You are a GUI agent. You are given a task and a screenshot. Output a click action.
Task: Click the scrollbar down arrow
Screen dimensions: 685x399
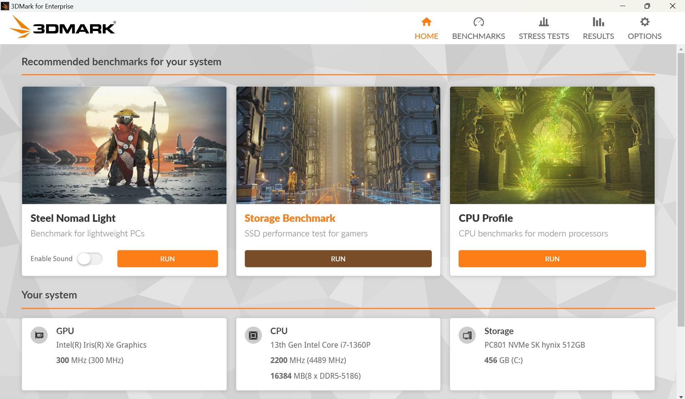click(681, 397)
